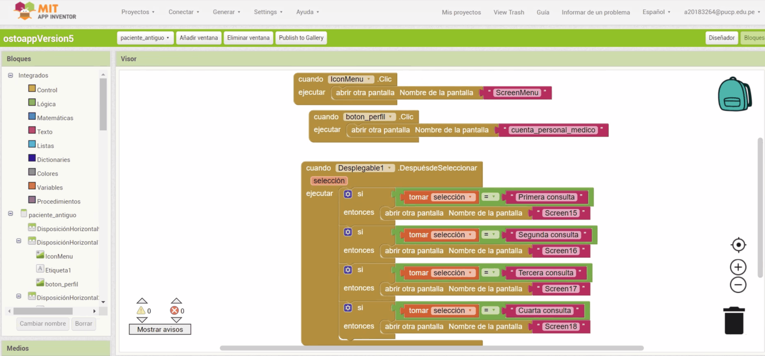Click the trash can icon
This screenshot has width=765, height=356.
tap(734, 321)
